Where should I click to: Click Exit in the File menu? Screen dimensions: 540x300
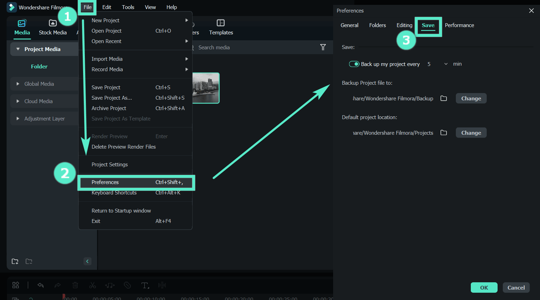pos(136,221)
